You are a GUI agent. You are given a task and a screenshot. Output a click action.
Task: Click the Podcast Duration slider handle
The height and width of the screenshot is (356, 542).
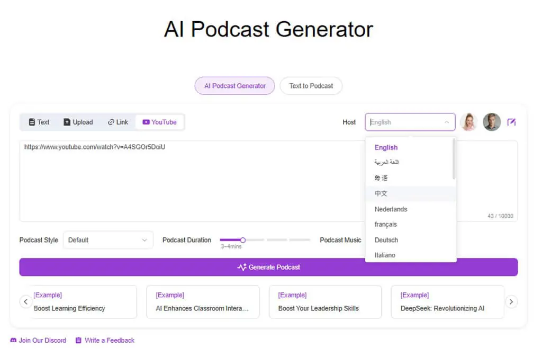point(242,240)
